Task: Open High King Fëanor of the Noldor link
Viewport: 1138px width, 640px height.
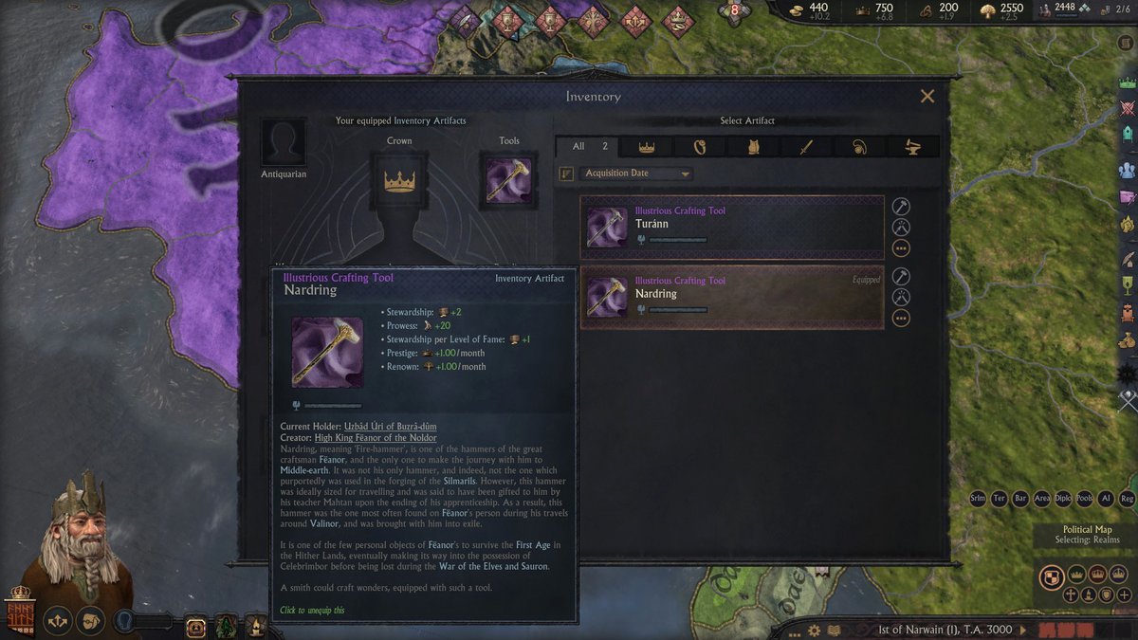Action: pos(376,437)
